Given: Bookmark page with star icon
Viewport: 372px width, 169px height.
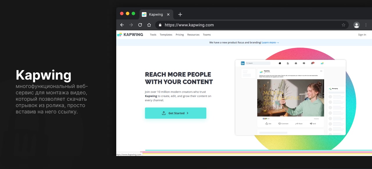Looking at the screenshot, I should [x=344, y=25].
